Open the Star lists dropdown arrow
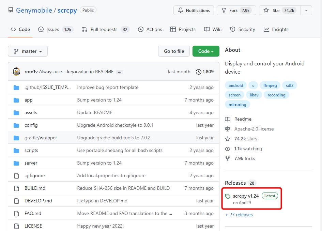322x231 pixels. pyautogui.click(x=306, y=10)
